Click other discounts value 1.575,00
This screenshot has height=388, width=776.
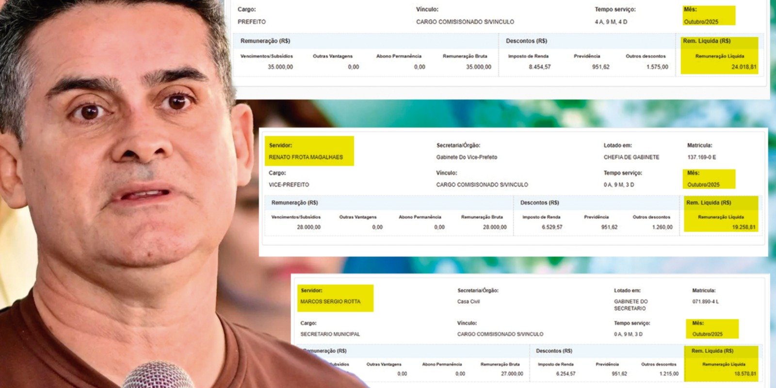tap(657, 67)
